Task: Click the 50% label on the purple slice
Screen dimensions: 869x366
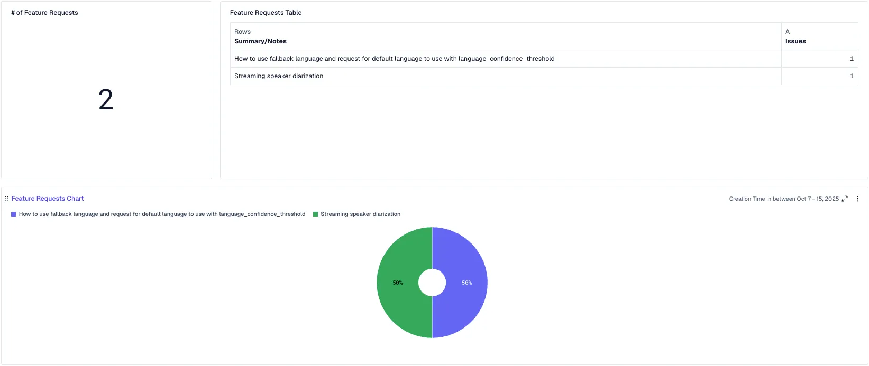Action: pyautogui.click(x=466, y=283)
